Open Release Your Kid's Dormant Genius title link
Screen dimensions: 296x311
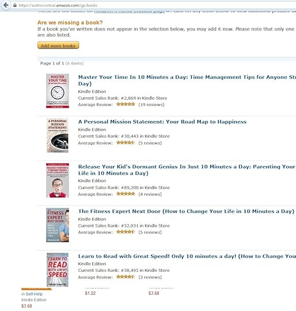point(187,170)
